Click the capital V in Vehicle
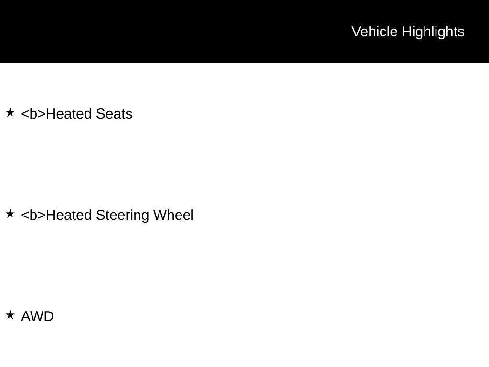 (x=356, y=32)
